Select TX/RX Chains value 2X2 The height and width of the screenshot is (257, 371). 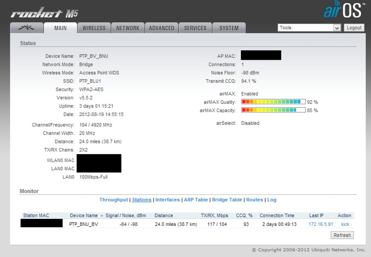pyautogui.click(x=83, y=150)
